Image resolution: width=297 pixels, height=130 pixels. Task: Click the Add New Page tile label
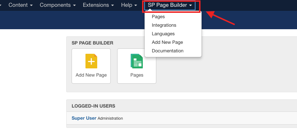tap(91, 75)
